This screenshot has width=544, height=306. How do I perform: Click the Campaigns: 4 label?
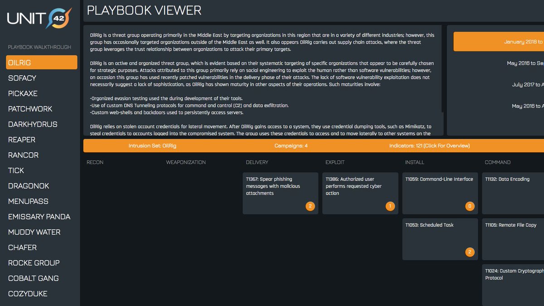click(291, 146)
